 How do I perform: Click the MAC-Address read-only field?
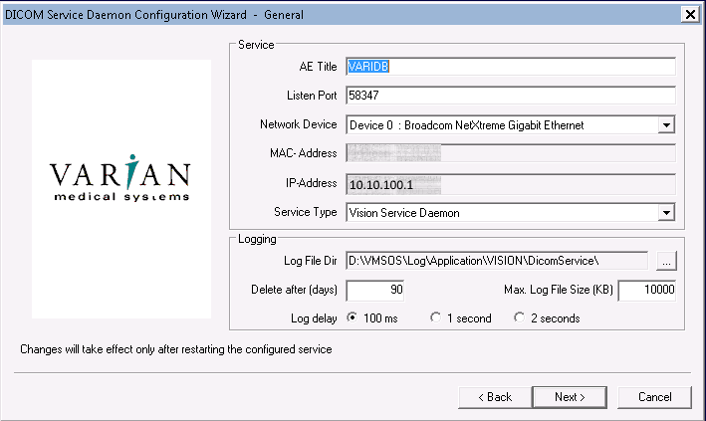[511, 153]
